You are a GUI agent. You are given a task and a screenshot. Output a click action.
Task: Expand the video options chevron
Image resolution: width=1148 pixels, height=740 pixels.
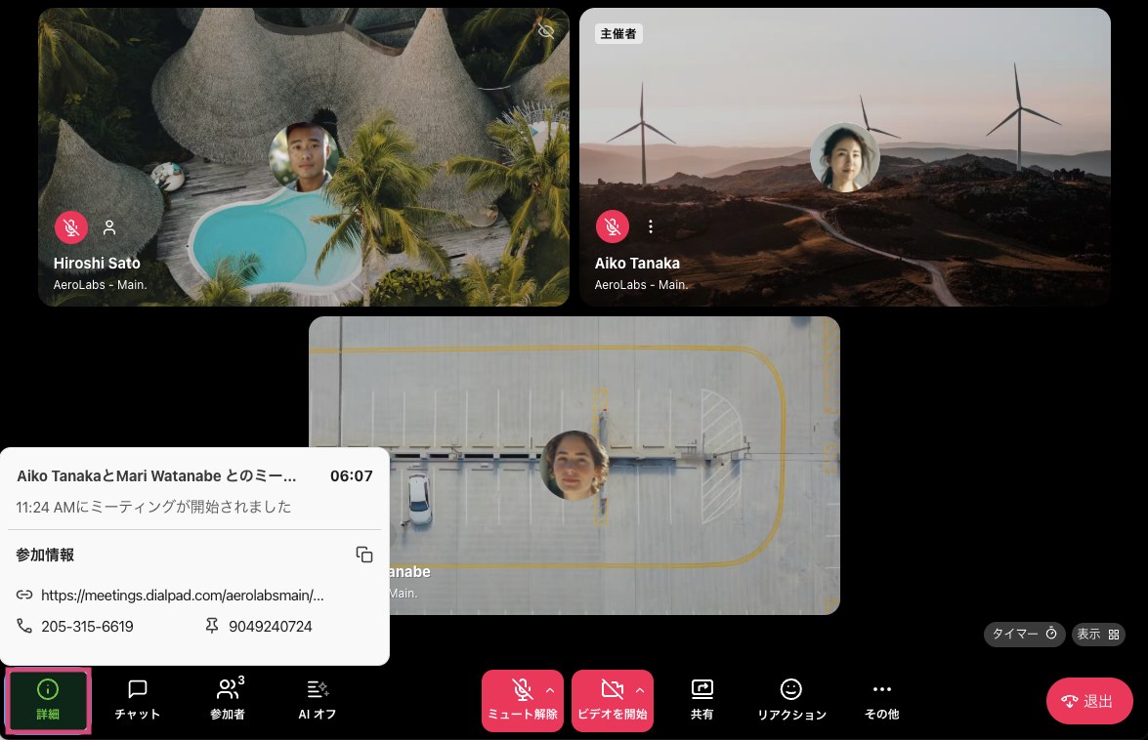(640, 690)
